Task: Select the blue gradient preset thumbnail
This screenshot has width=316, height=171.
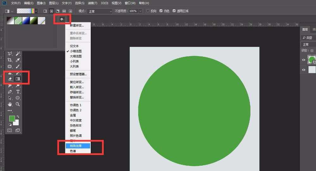Action: pyautogui.click(x=26, y=21)
